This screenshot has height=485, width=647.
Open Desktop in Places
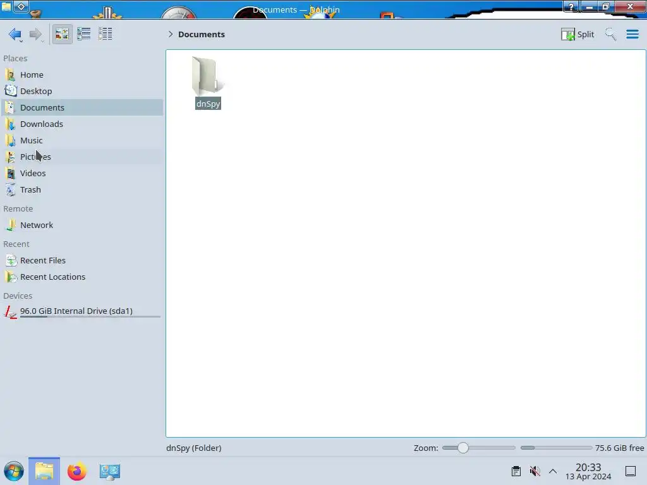pyautogui.click(x=83, y=91)
